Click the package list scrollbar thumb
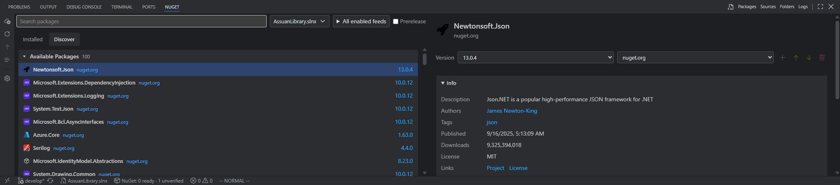This screenshot has width=840, height=185. click(x=424, y=59)
